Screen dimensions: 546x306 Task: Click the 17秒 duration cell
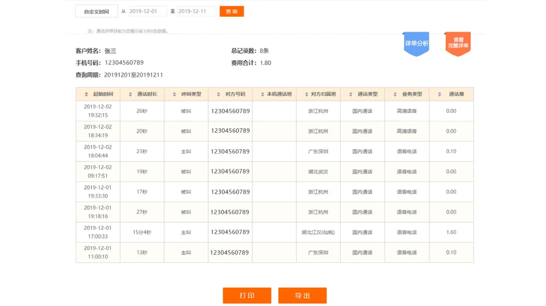coord(142,192)
